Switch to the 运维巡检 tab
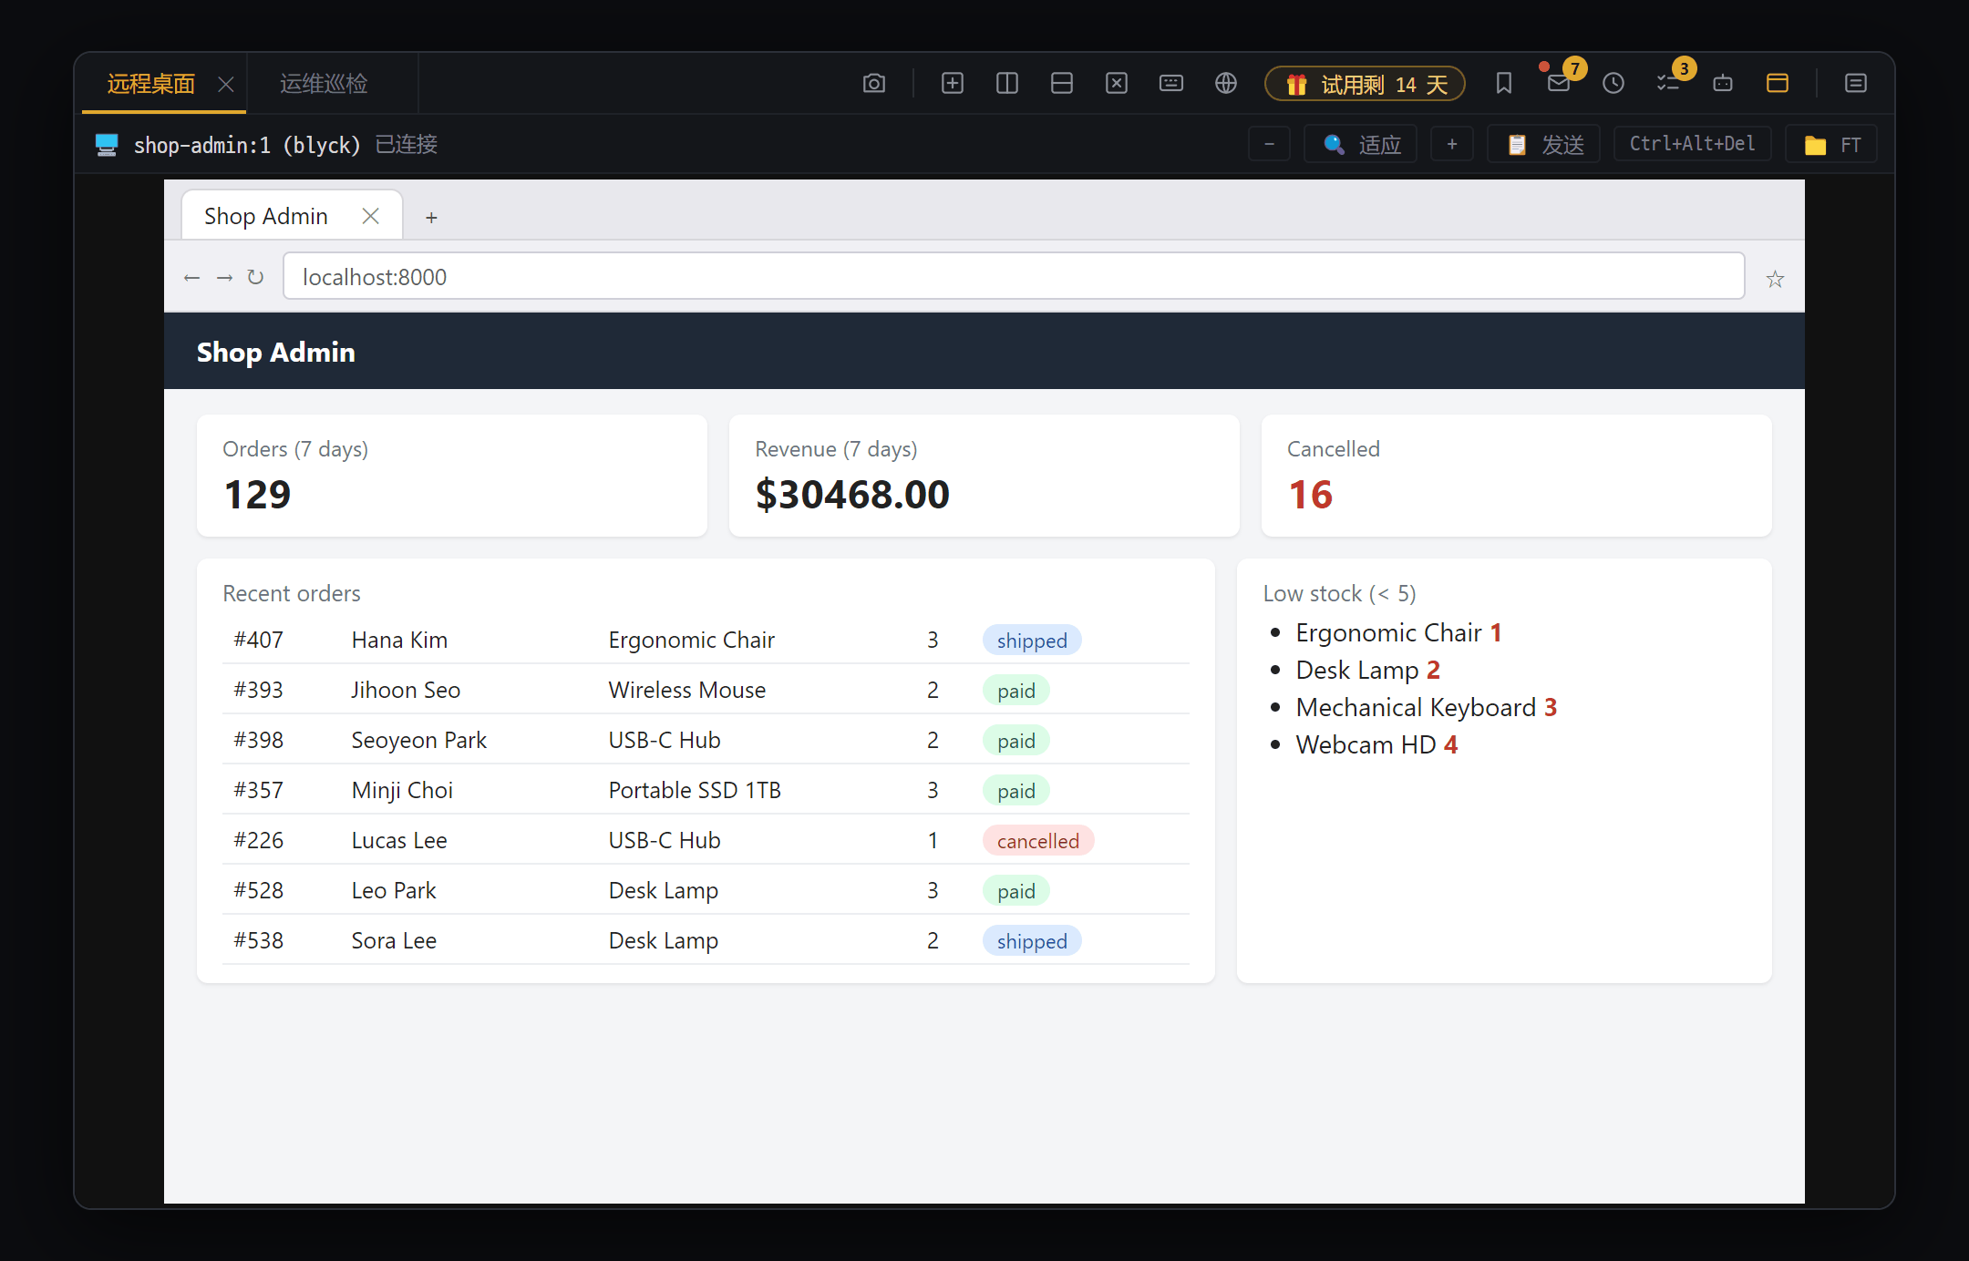 [x=324, y=84]
